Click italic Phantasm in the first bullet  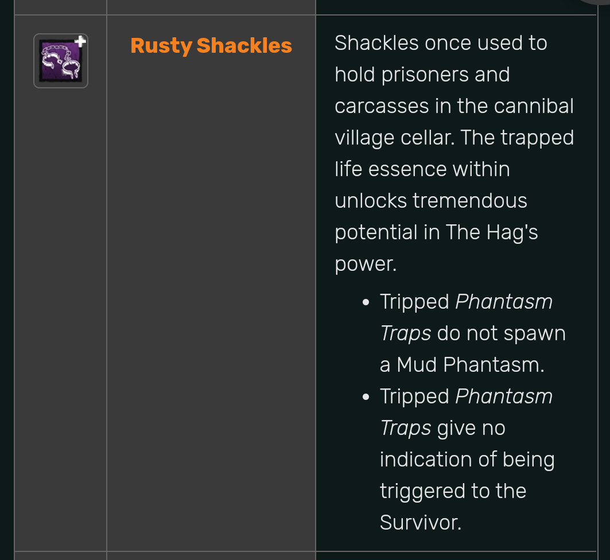504,302
